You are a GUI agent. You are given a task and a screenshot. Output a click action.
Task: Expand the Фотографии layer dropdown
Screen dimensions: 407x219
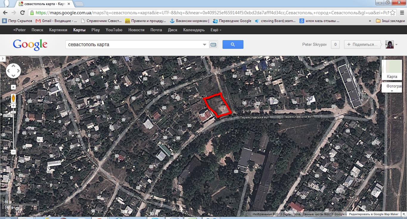[392, 87]
